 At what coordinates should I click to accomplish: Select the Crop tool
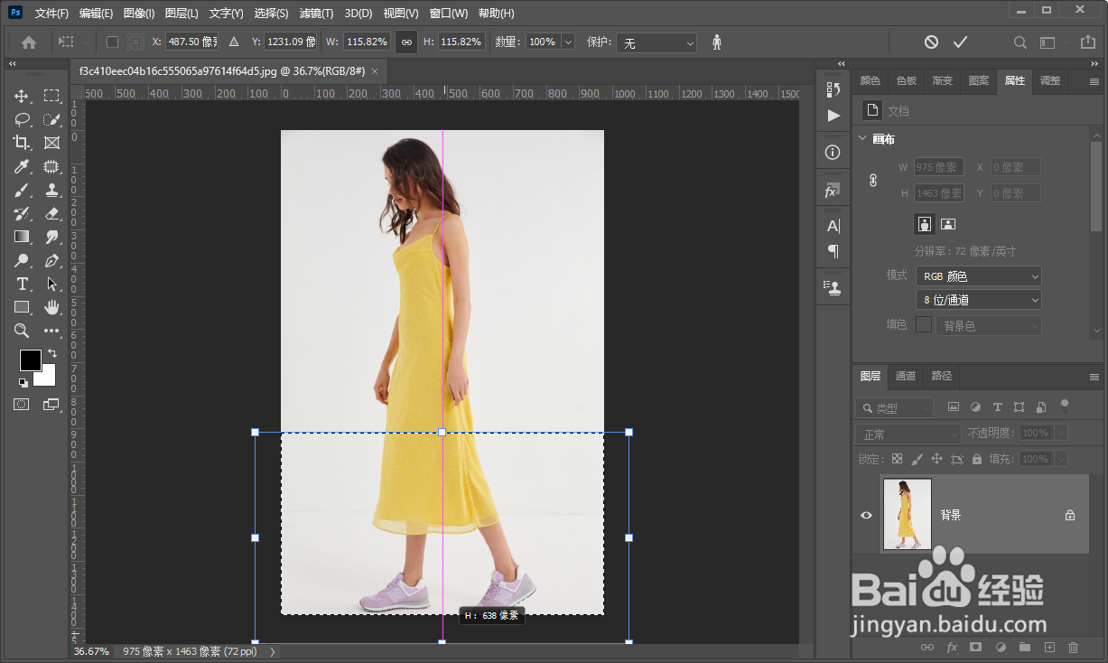[x=22, y=143]
